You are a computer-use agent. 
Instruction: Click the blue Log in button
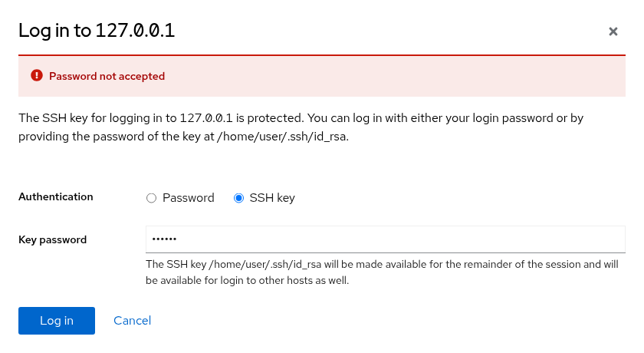(x=57, y=321)
